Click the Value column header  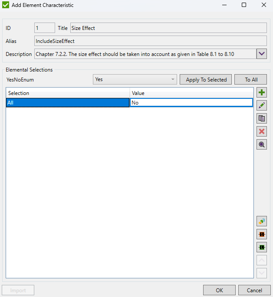(191, 93)
